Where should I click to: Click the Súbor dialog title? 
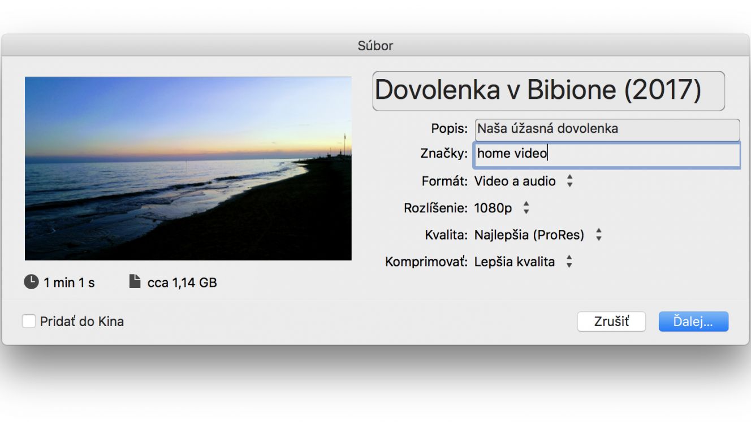(375, 46)
